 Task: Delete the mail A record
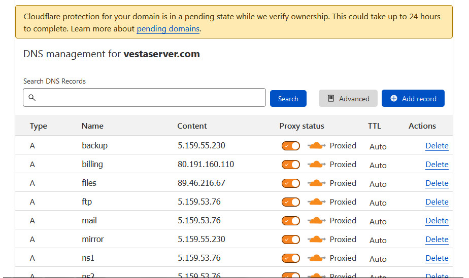437,221
